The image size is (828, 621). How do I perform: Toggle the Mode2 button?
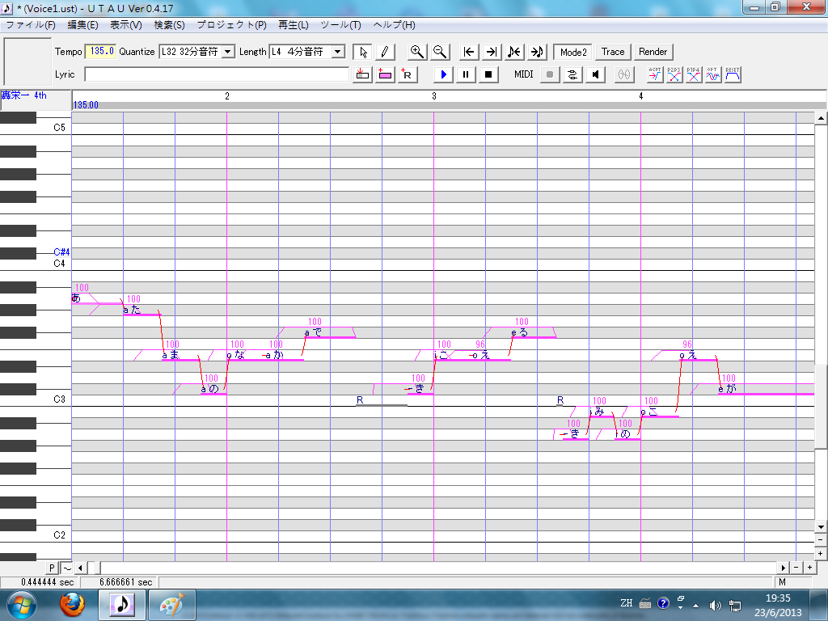573,52
